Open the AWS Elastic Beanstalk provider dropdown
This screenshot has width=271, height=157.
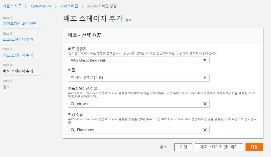click(138, 60)
